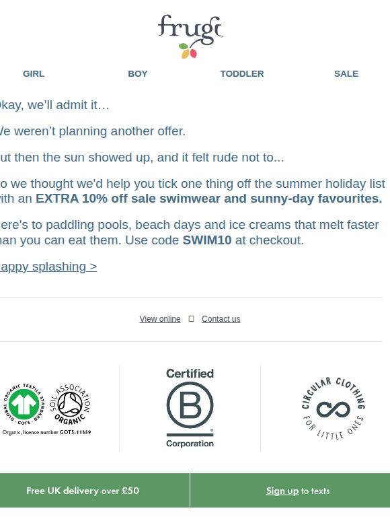Open the Contact us link
390x521 pixels.
pyautogui.click(x=221, y=319)
